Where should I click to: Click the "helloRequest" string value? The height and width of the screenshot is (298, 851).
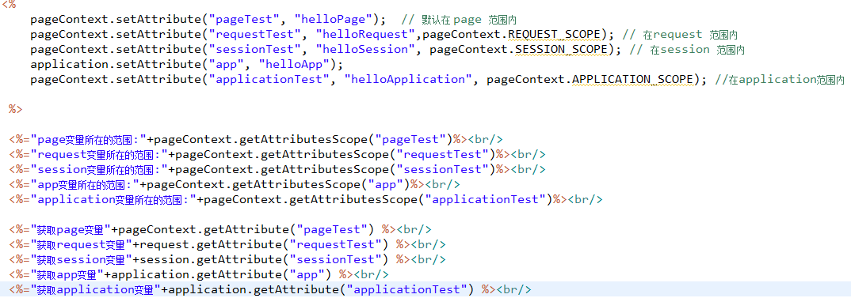click(366, 35)
